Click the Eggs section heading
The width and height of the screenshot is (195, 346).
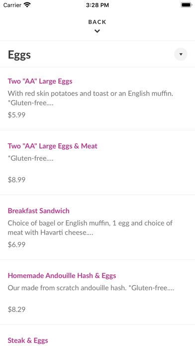tap(19, 55)
